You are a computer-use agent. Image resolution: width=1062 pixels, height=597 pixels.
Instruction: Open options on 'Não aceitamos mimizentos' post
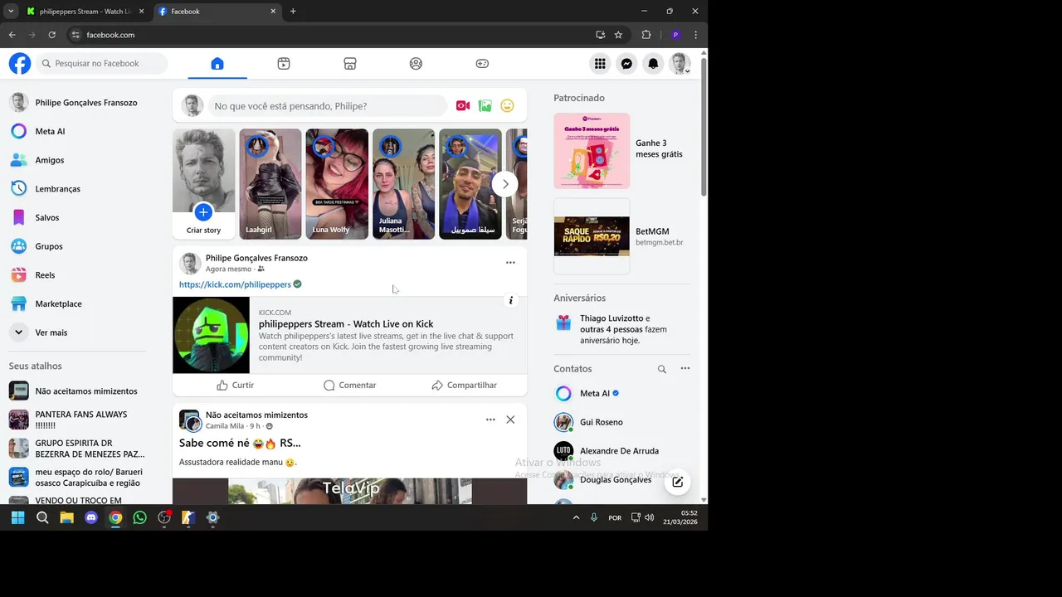tap(490, 420)
